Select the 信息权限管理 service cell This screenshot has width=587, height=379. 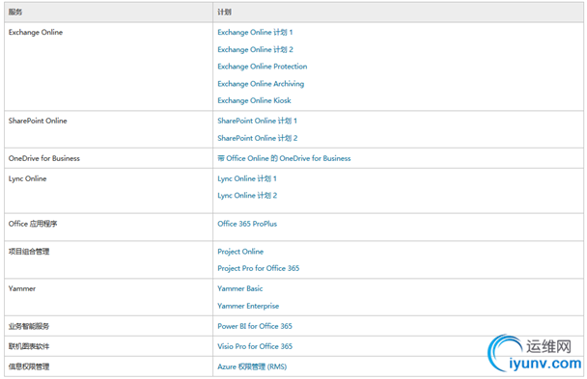pyautogui.click(x=108, y=366)
